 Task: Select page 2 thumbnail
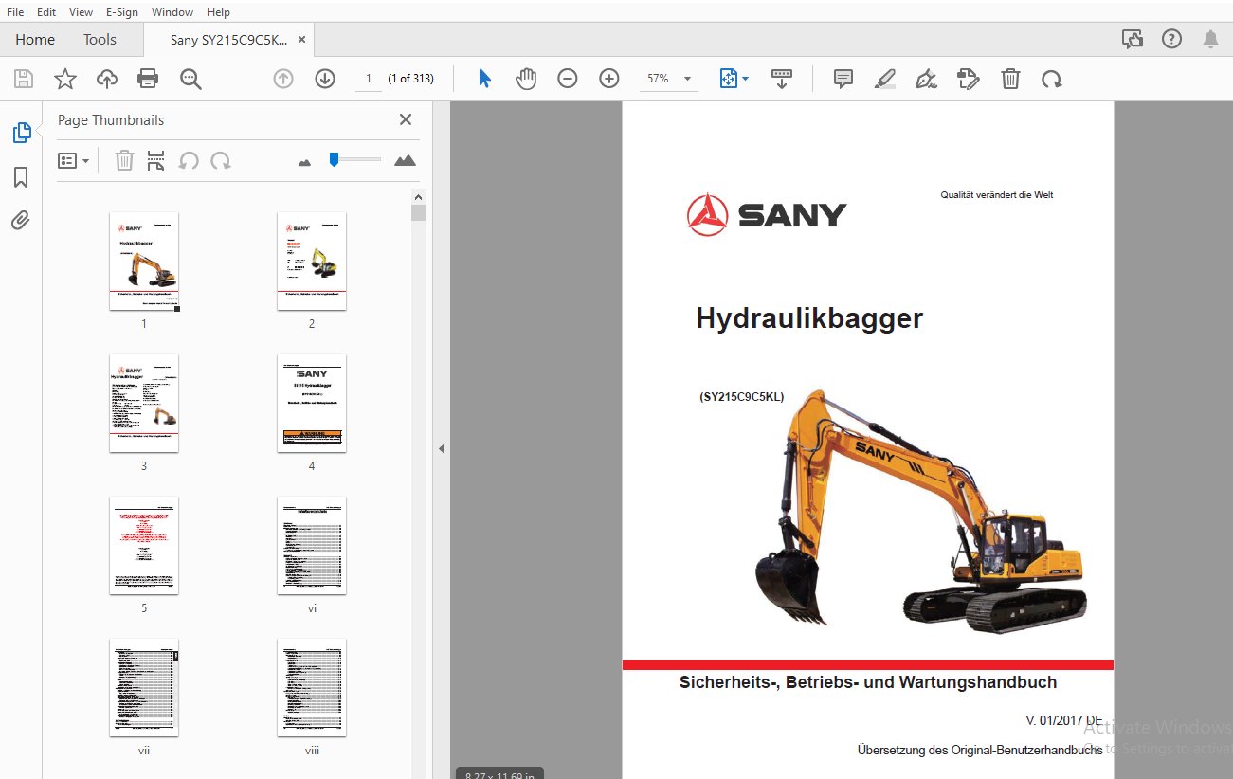[312, 261]
